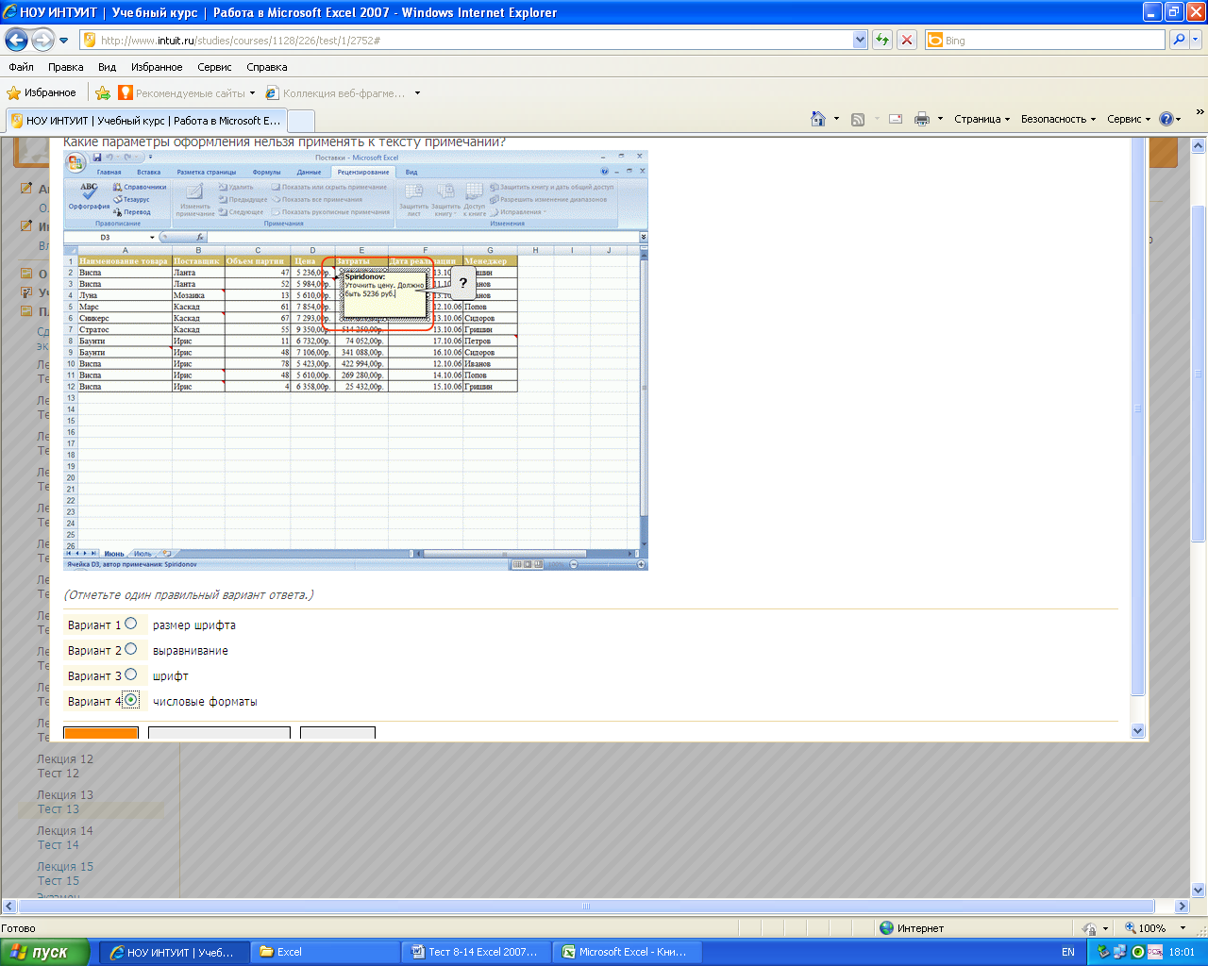1208x966 pixels.
Task: Click the RSS feeds icon
Action: (x=858, y=119)
